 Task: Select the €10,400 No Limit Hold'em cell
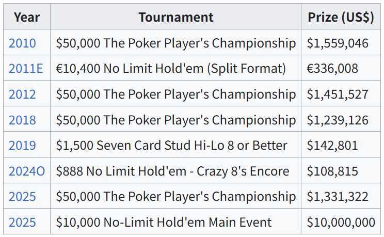171,69
